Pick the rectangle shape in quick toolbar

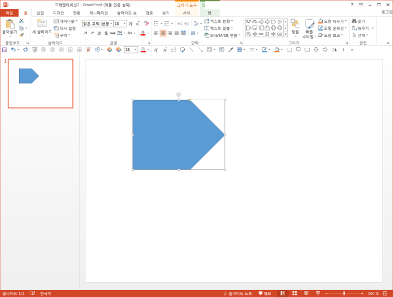tap(289, 50)
